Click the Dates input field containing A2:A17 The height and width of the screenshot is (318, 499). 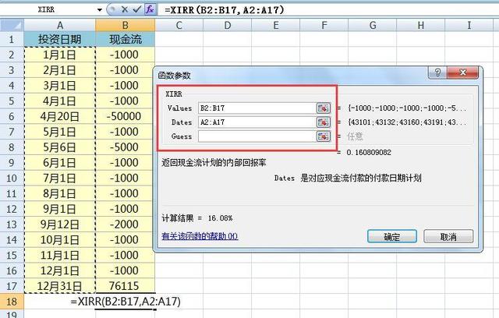click(x=257, y=122)
